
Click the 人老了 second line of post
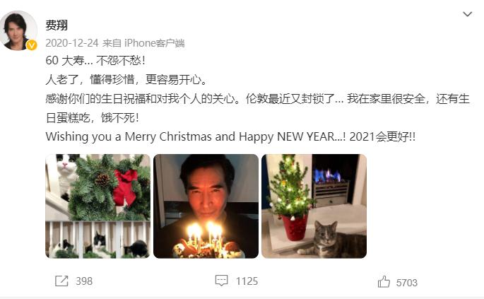[x=126, y=79]
